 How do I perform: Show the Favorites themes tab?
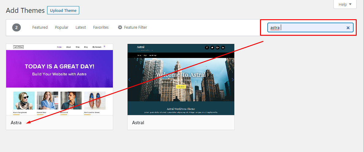[101, 27]
